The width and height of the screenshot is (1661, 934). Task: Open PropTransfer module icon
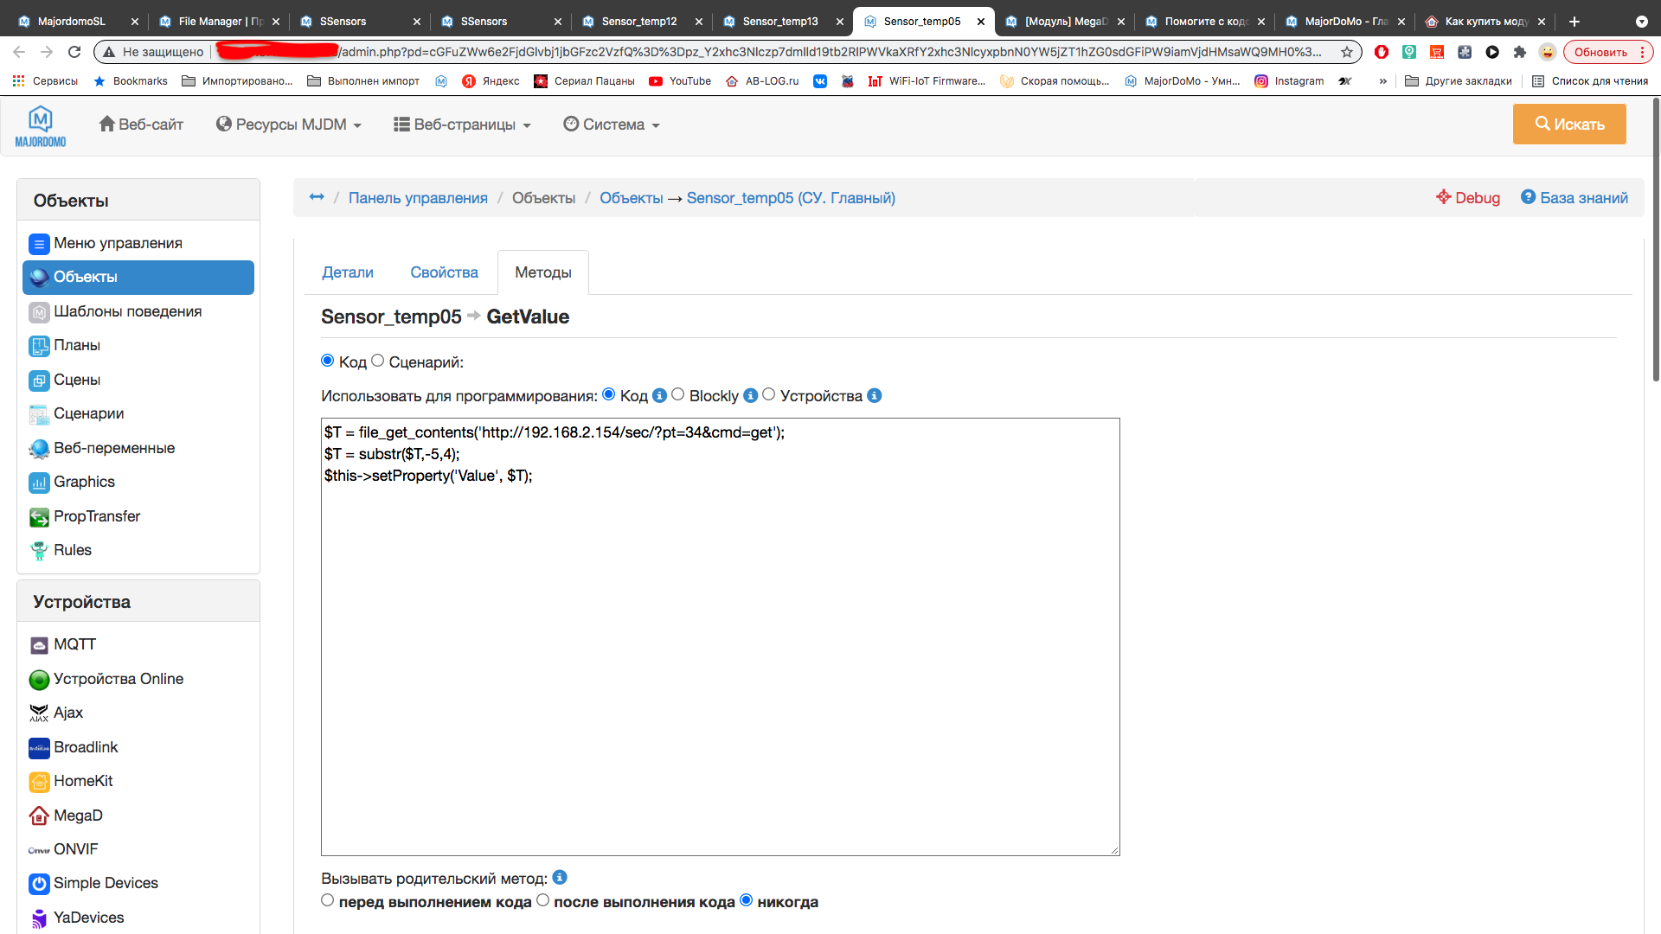pos(39,517)
